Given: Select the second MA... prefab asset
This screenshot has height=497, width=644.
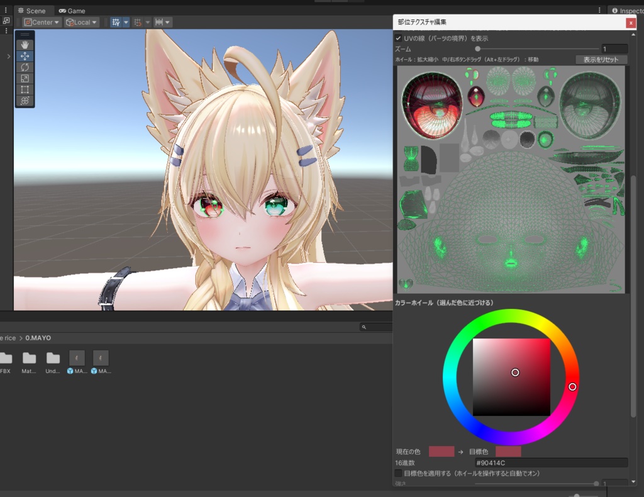Looking at the screenshot, I should tap(101, 362).
